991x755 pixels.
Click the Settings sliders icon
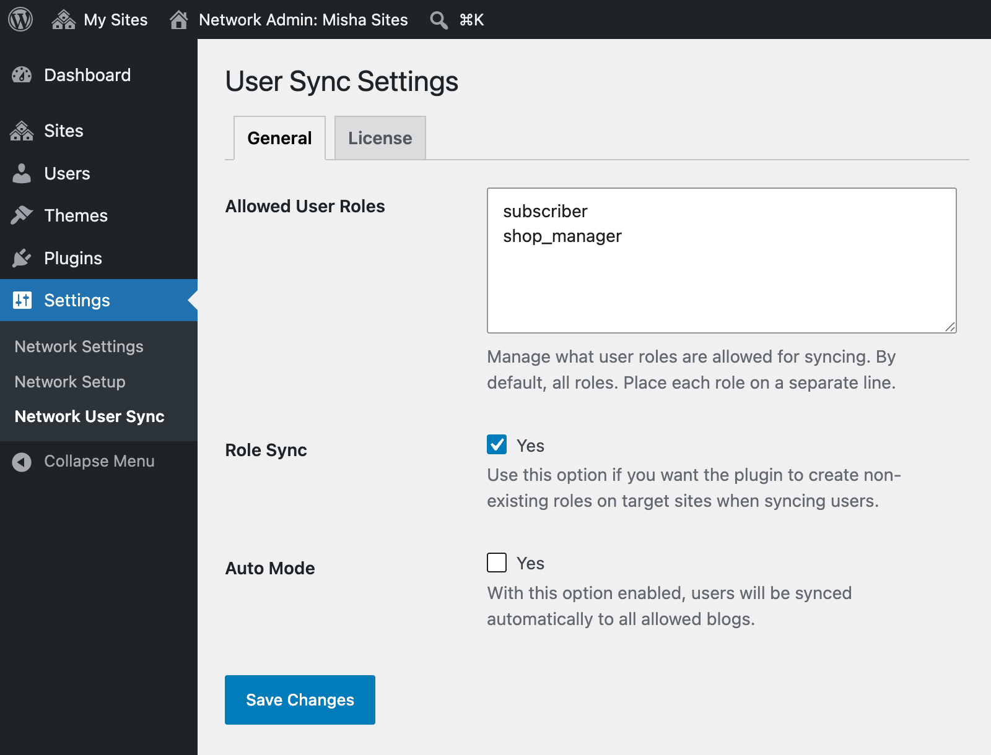click(x=22, y=300)
